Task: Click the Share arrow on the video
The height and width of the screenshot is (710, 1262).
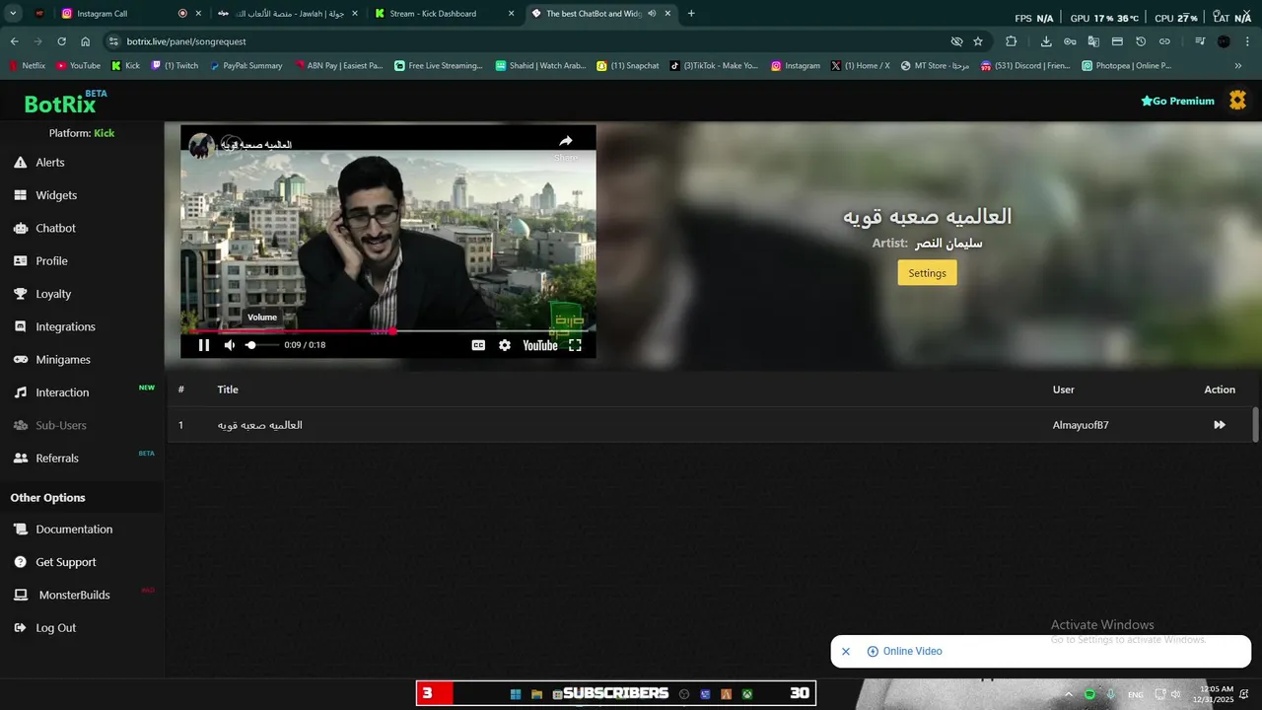Action: tap(566, 141)
